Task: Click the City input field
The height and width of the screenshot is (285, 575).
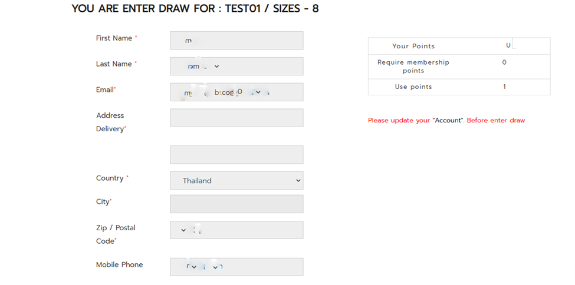Action: click(x=236, y=204)
